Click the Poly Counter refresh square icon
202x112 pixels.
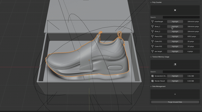[175, 10]
